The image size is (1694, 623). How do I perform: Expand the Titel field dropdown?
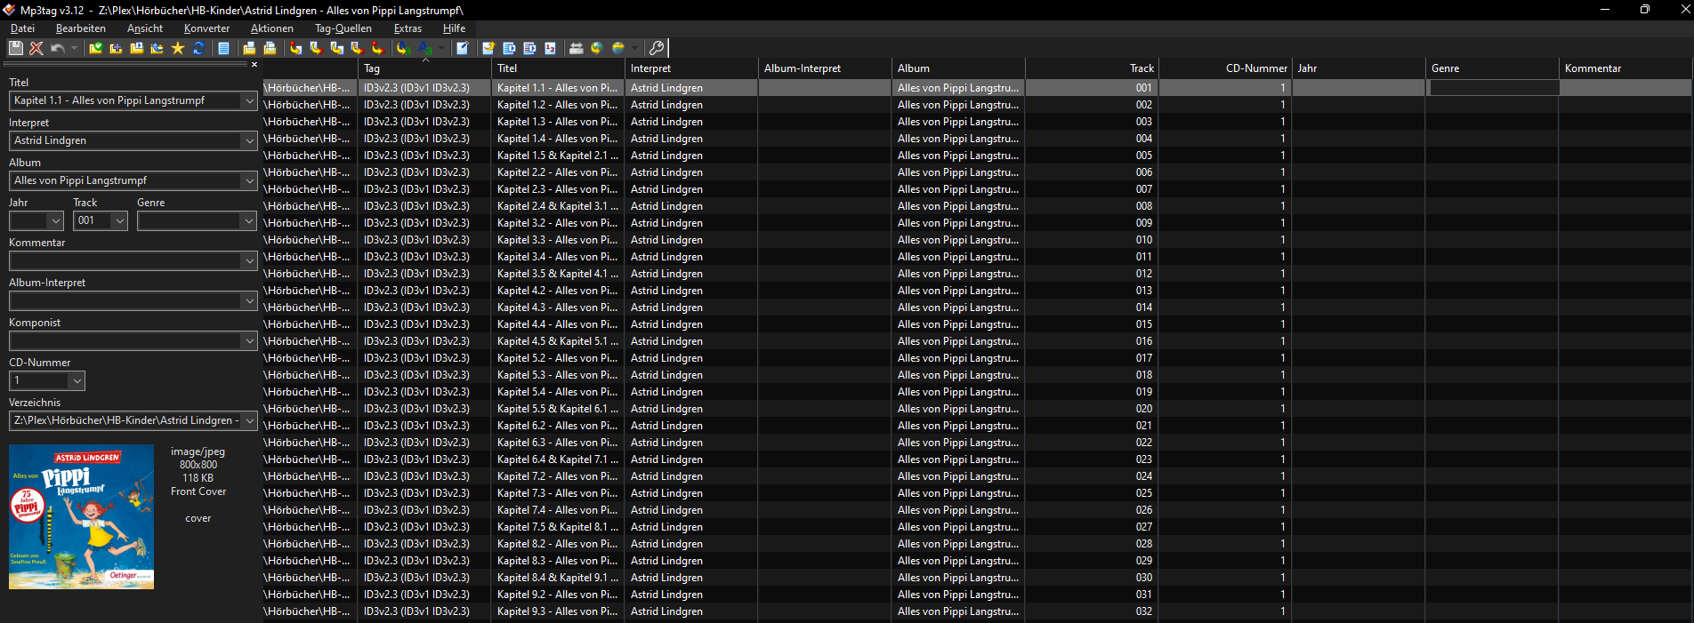249,101
